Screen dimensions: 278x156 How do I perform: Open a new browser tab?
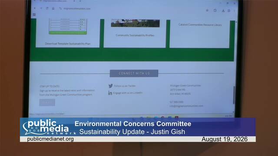80,1
